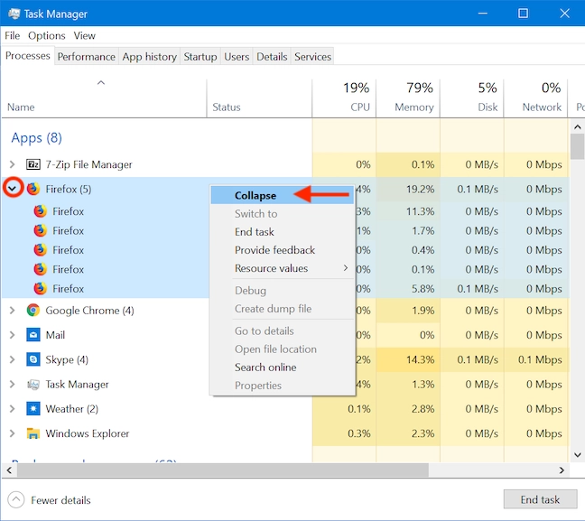Choose Collapse from context menu
The image size is (585, 521).
tap(282, 195)
